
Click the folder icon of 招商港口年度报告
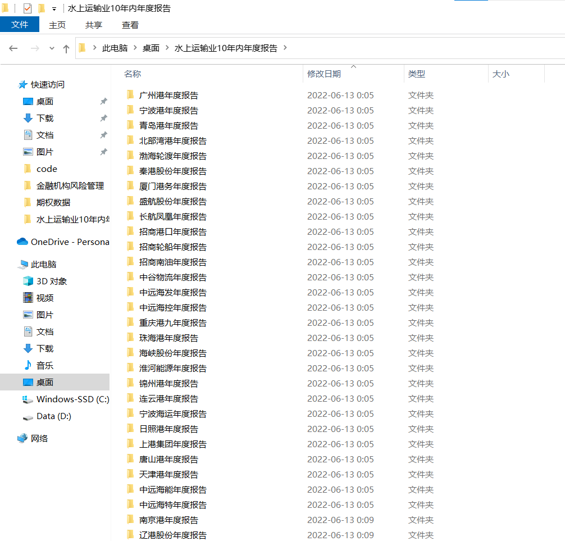pyautogui.click(x=130, y=231)
